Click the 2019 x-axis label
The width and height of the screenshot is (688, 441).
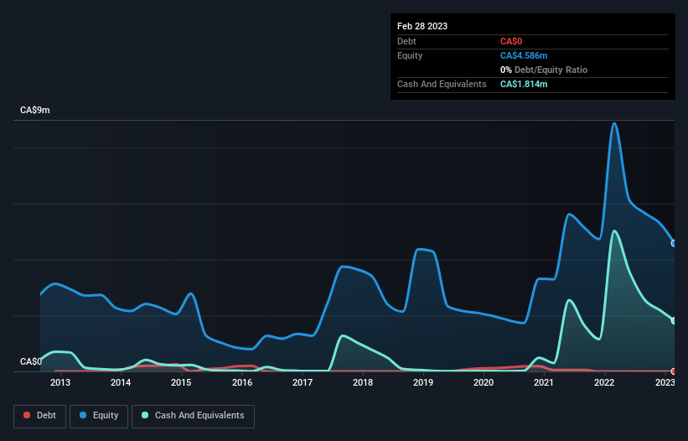click(x=423, y=382)
